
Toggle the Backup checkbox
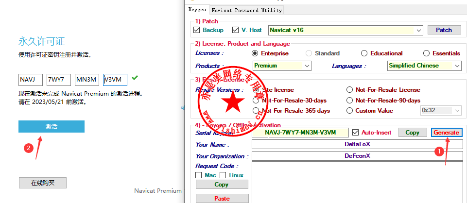(196, 30)
